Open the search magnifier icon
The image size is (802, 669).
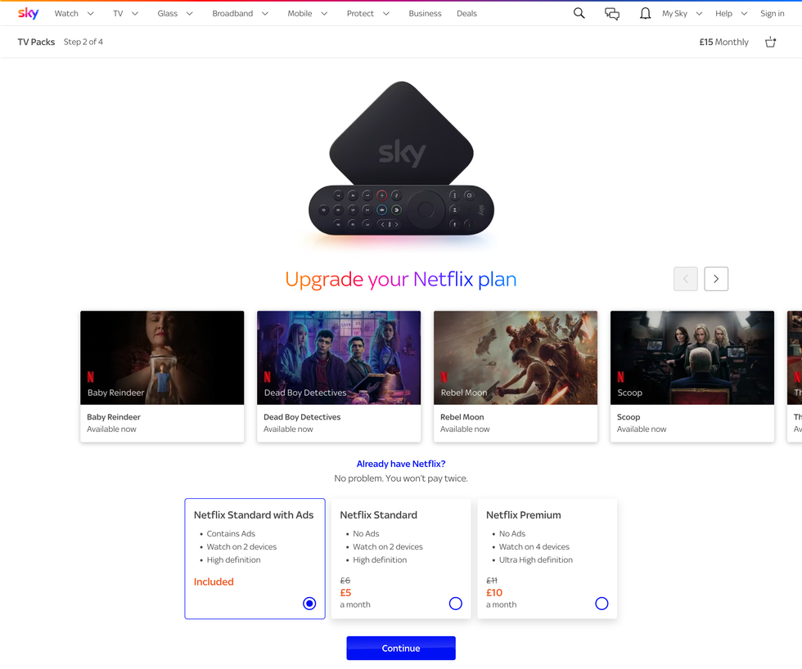pos(579,13)
